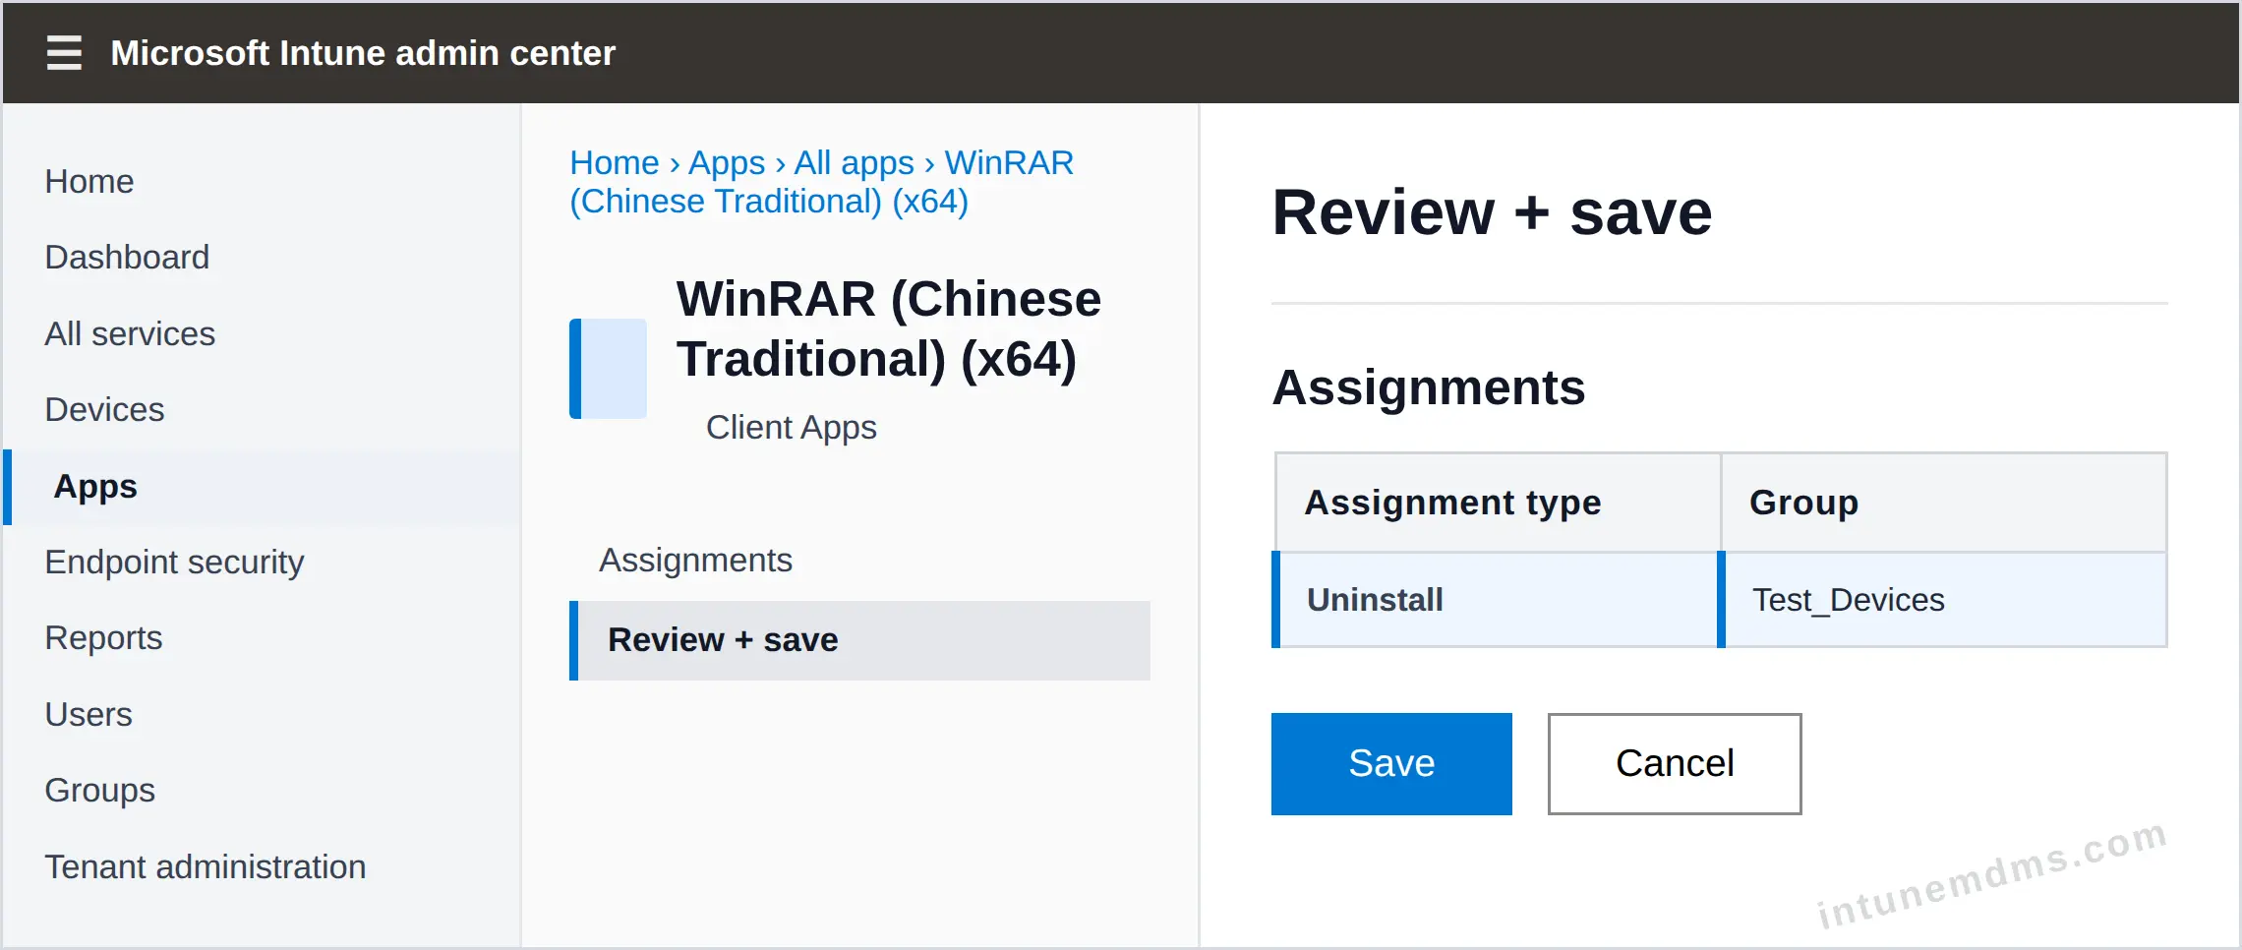Go to Home in sidebar
Image resolution: width=2242 pixels, height=950 pixels.
pyautogui.click(x=89, y=182)
